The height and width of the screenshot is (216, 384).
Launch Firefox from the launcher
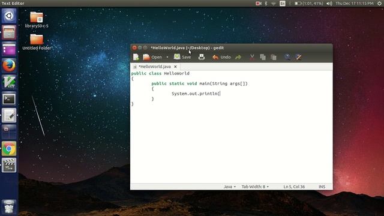(9, 65)
